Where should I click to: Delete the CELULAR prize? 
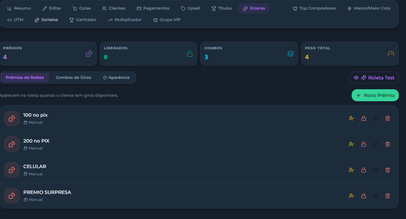(388, 170)
